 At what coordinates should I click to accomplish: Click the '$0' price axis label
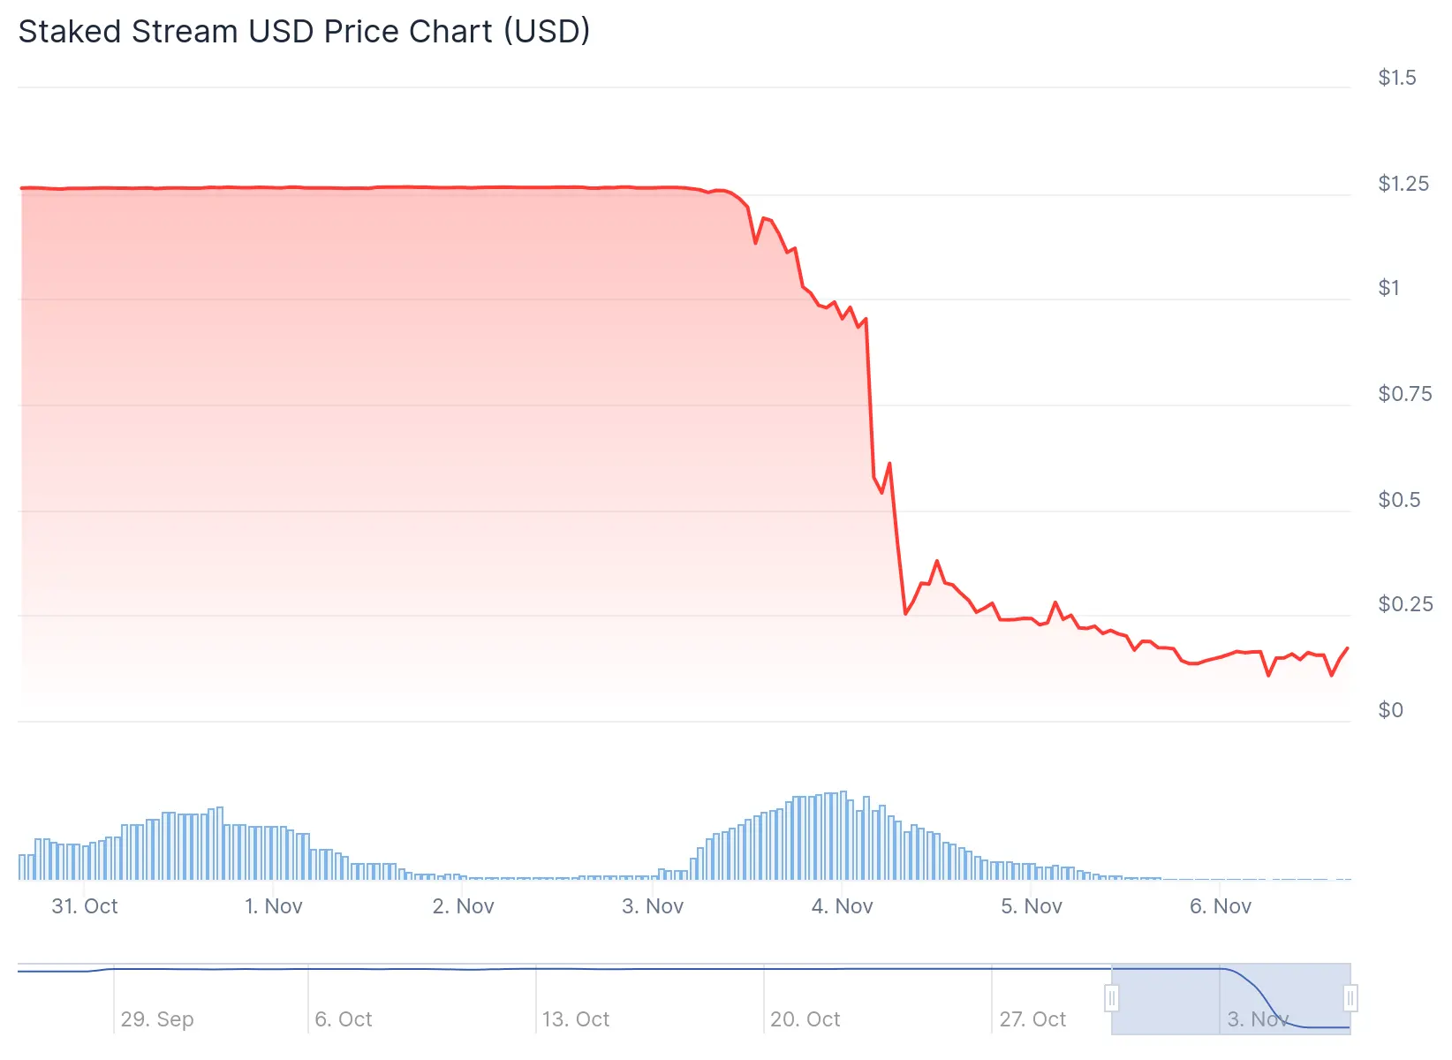1391,710
